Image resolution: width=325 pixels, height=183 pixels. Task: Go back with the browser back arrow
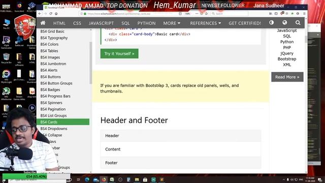point(40,14)
